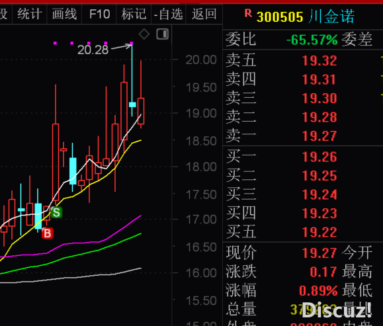Click the 标记 toolbar button

coord(134,14)
